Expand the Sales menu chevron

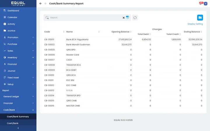33,51
